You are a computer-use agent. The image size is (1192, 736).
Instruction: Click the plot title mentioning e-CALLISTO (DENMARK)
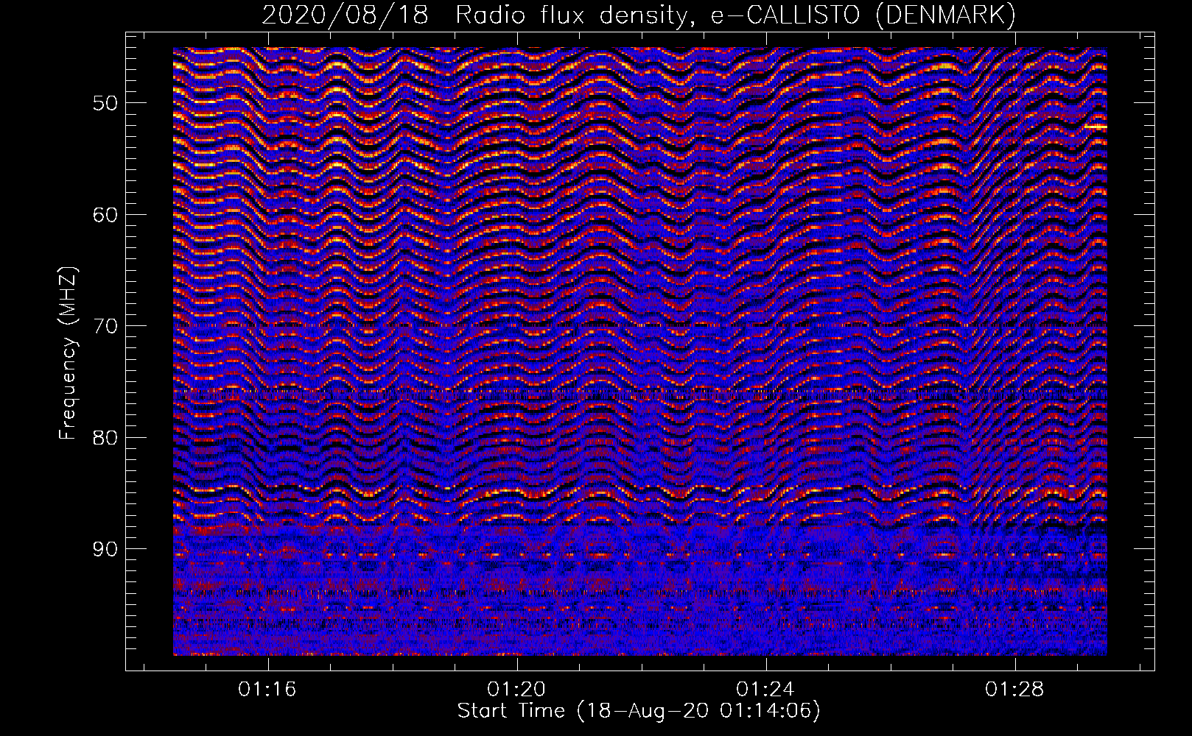point(639,15)
